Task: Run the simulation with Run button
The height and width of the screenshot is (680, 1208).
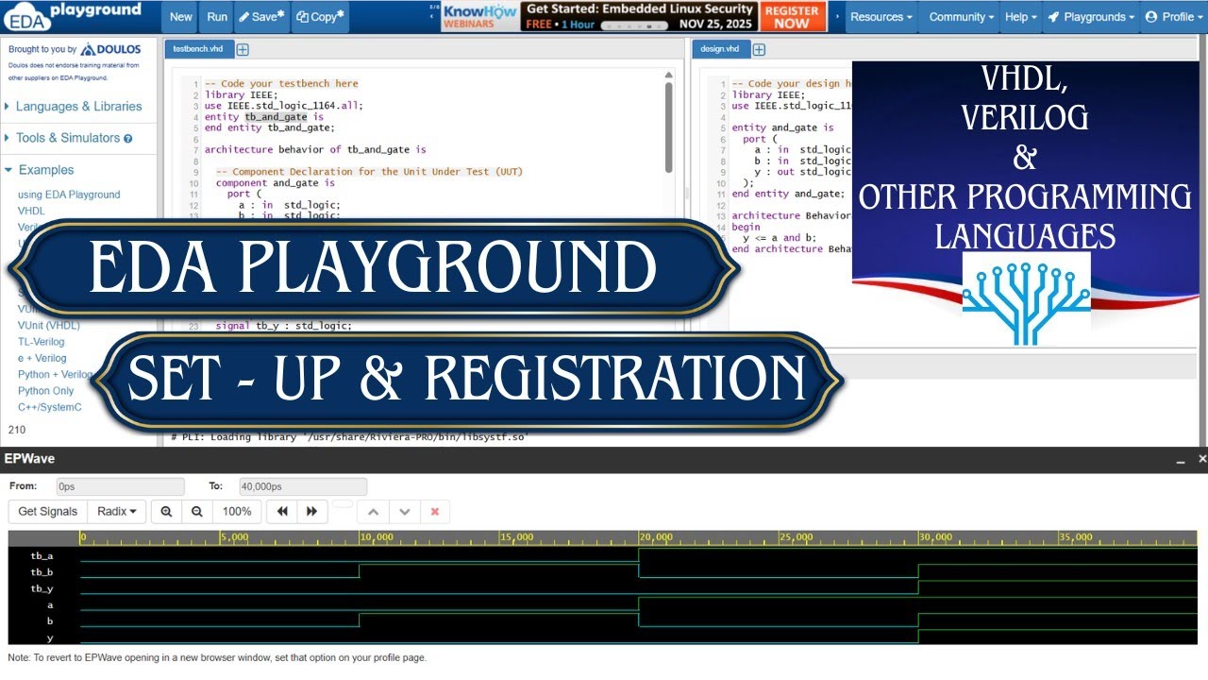Action: [217, 17]
